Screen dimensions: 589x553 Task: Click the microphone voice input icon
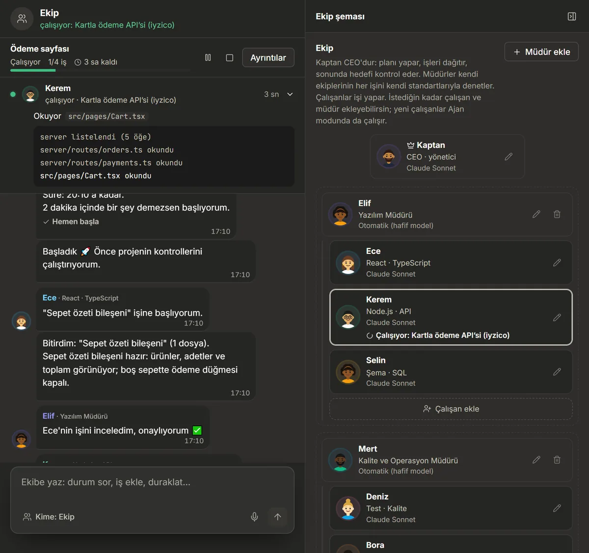point(254,517)
